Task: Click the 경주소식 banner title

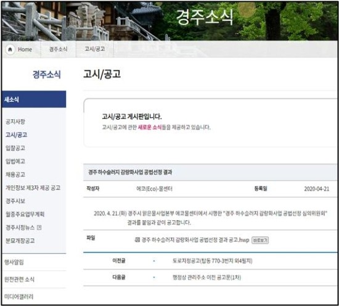Action: [x=205, y=17]
